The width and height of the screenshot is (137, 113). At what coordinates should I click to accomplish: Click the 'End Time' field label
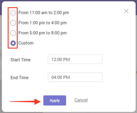click(20, 78)
